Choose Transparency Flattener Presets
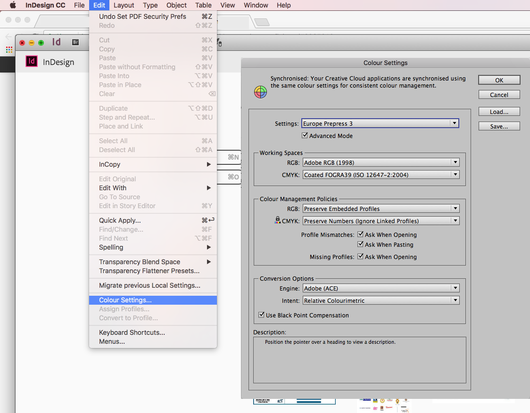 point(153,271)
